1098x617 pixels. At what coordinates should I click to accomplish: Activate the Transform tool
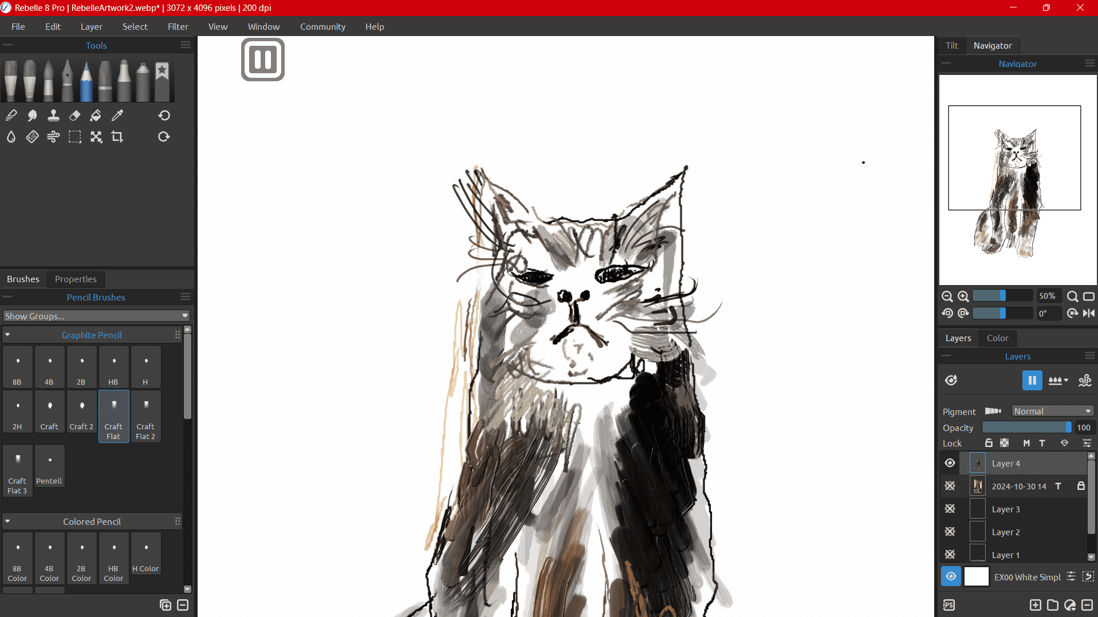96,137
